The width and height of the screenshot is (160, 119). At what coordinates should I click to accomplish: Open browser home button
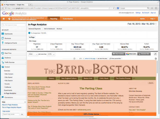[152, 8]
